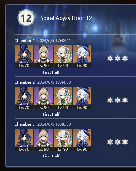Viewport: 136px width, 171px height.
Task: Click the Chamber 3 heading label
Action: 24,124
